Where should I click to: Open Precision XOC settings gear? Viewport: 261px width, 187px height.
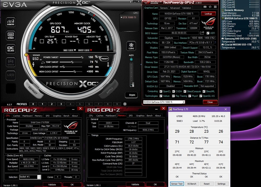[125, 104]
